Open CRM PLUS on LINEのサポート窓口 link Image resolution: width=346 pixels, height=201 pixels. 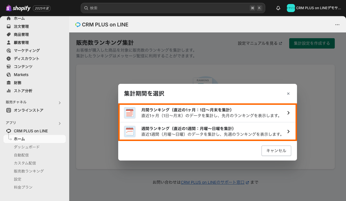tap(215, 182)
